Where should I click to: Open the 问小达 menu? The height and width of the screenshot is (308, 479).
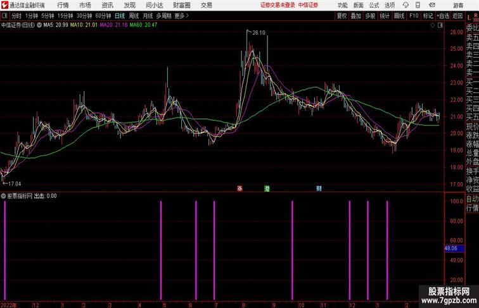pos(154,5)
